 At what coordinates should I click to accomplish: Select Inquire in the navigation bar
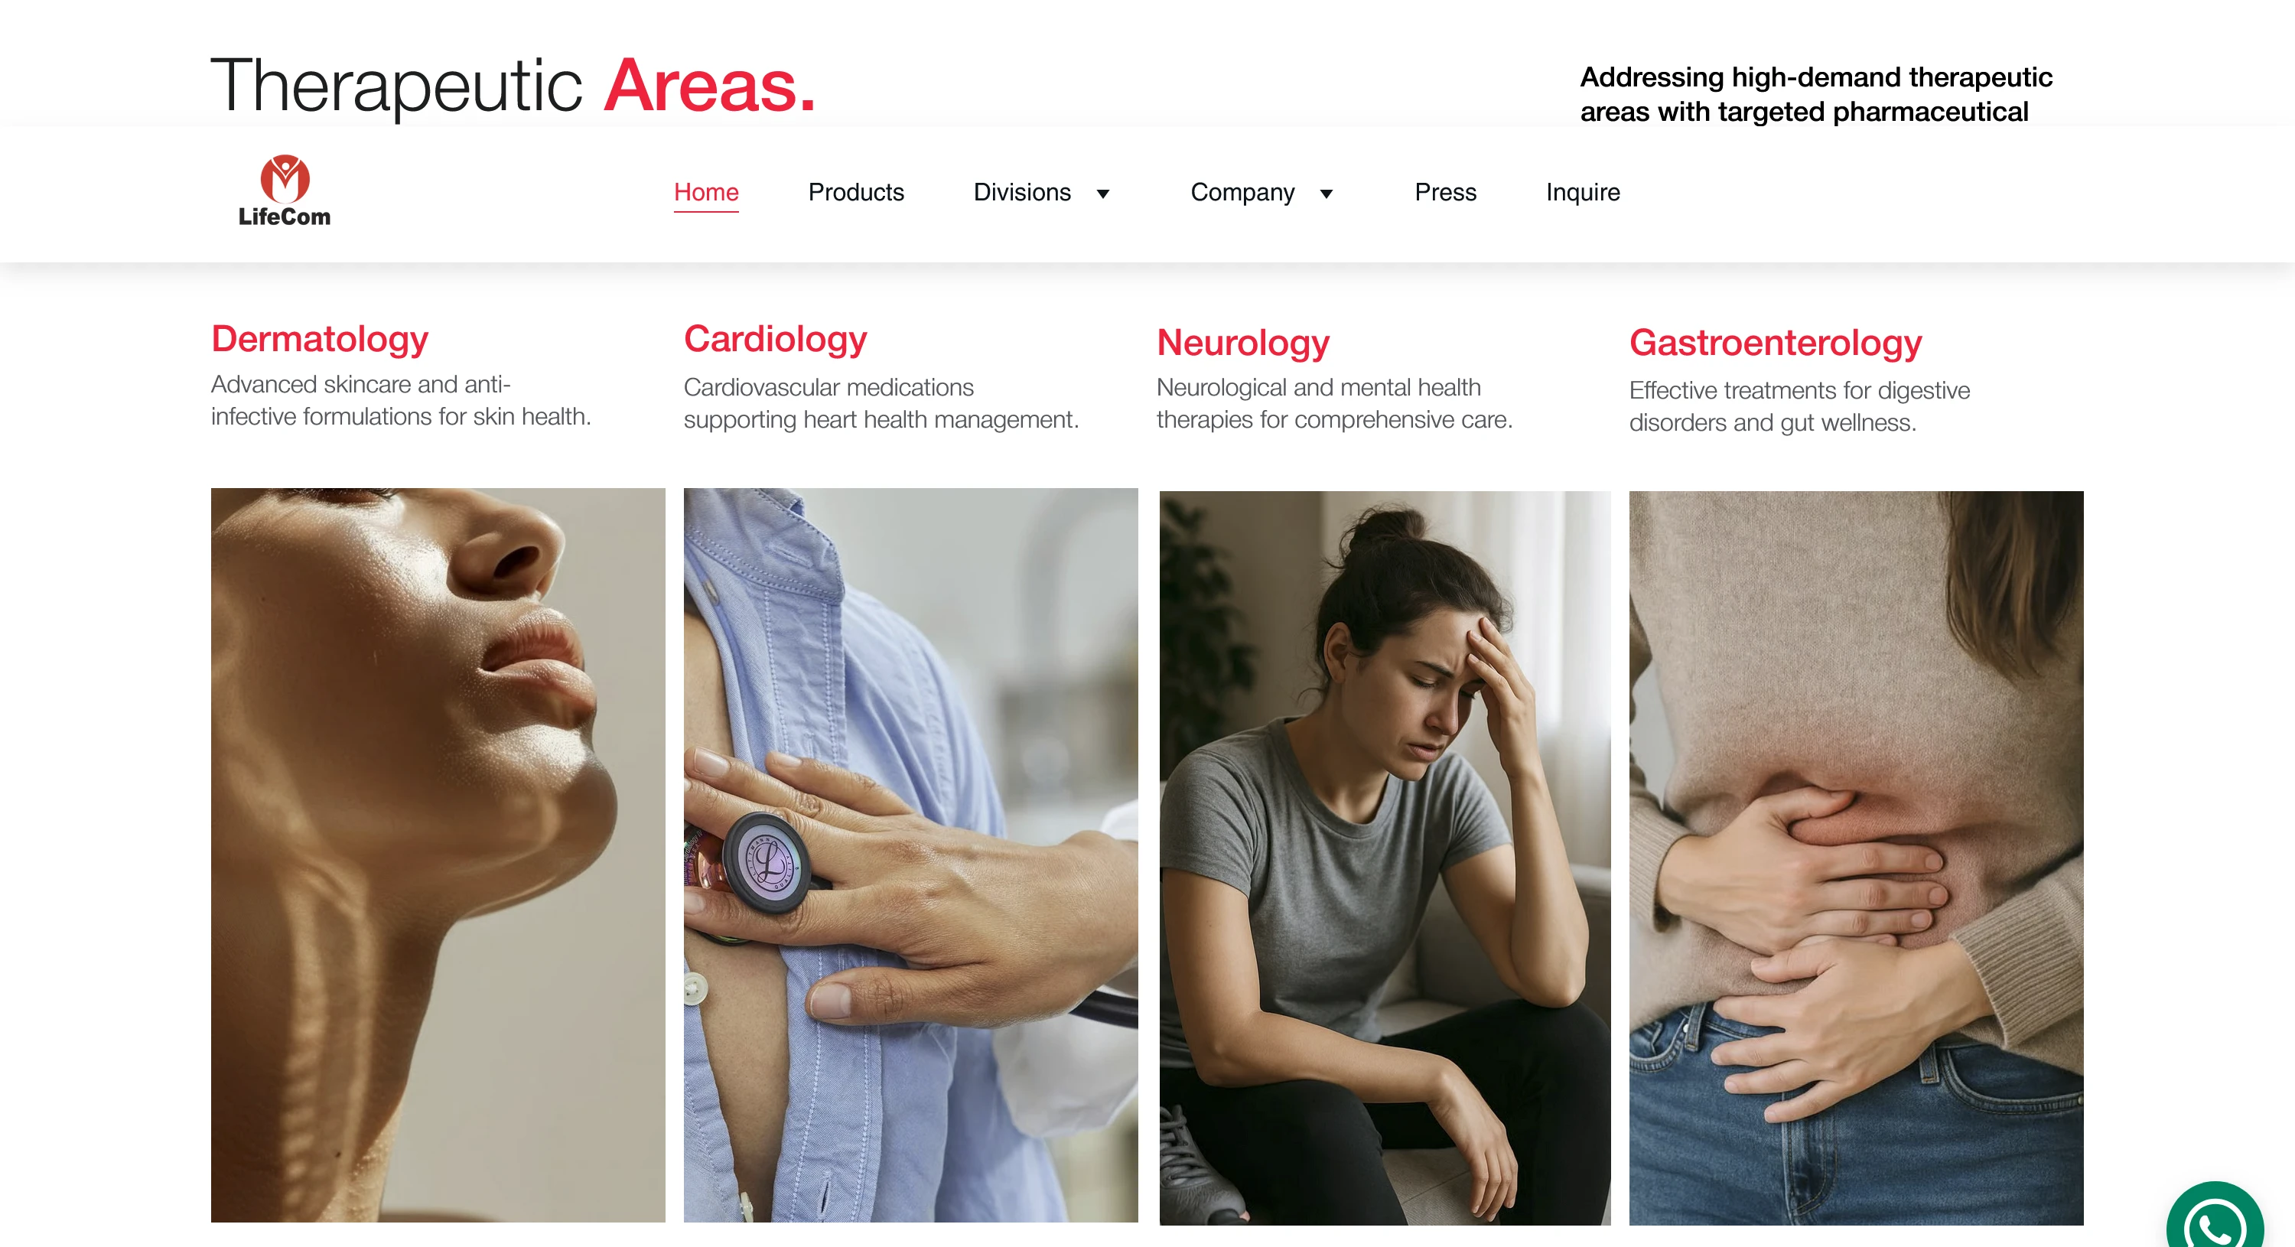point(1582,192)
